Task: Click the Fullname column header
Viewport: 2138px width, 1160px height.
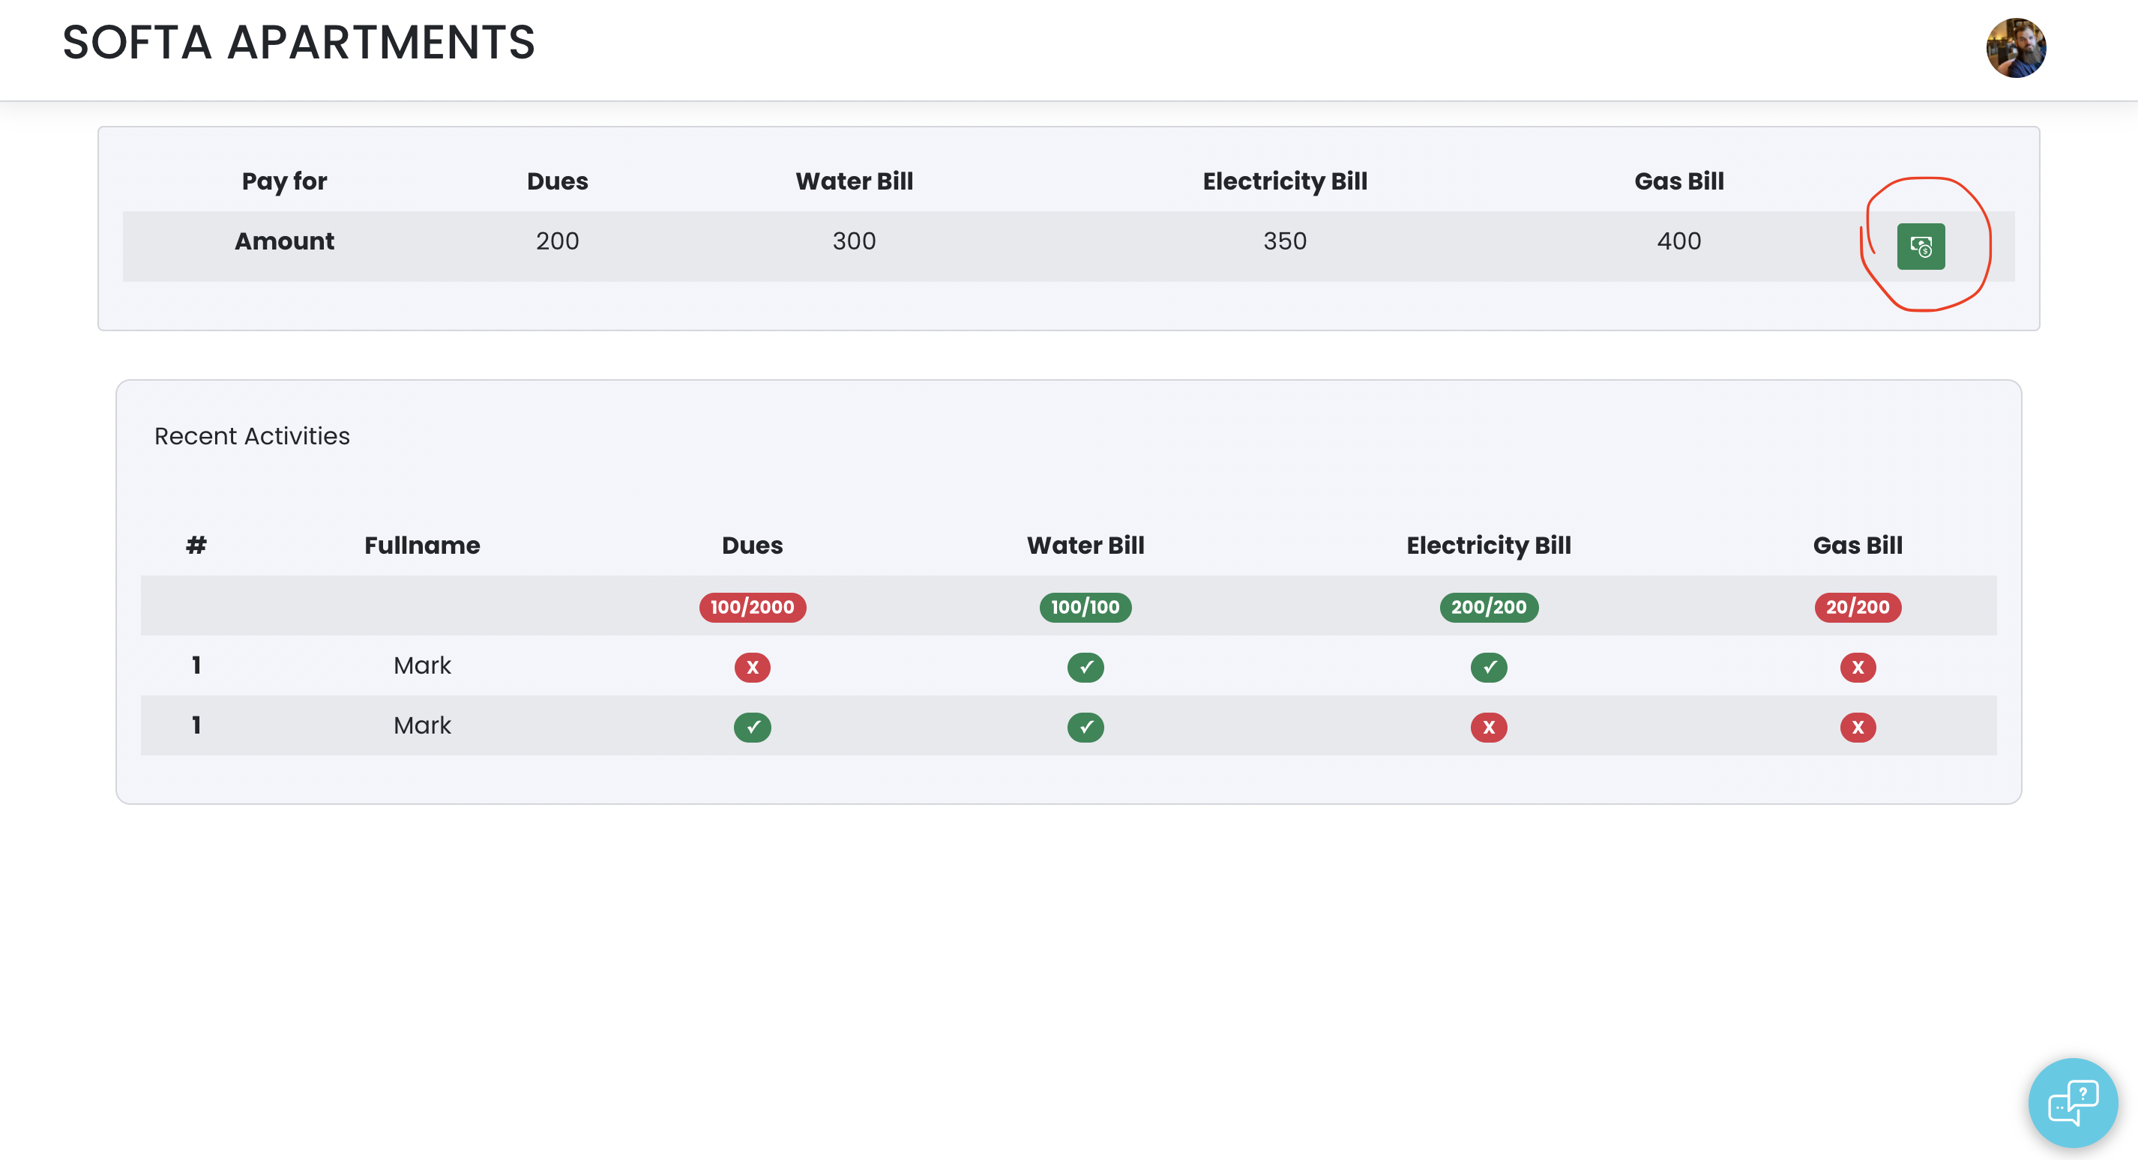Action: coord(421,545)
